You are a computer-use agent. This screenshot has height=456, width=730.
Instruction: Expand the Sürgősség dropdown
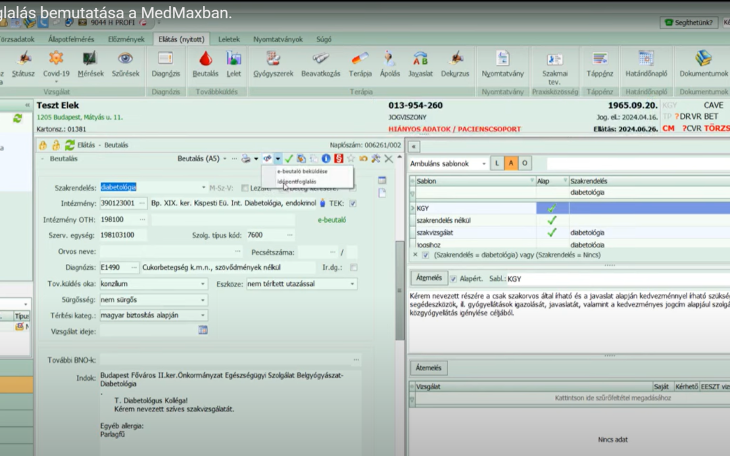tap(203, 300)
